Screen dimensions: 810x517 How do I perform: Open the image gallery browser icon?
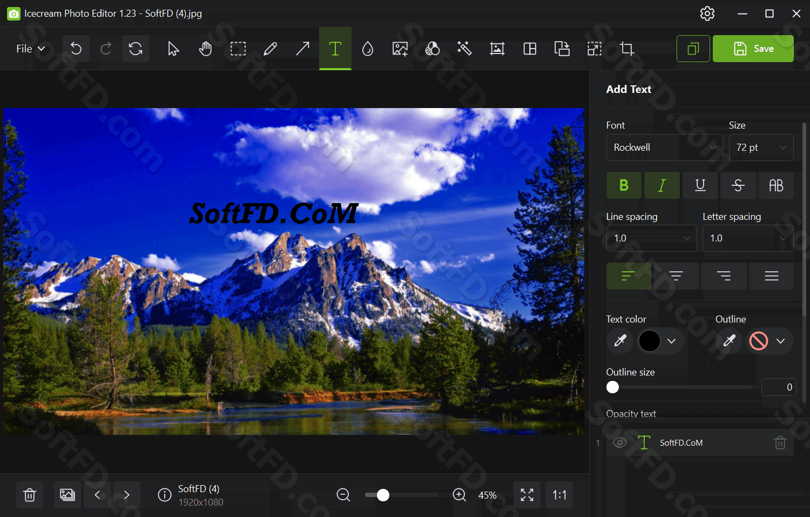point(67,495)
